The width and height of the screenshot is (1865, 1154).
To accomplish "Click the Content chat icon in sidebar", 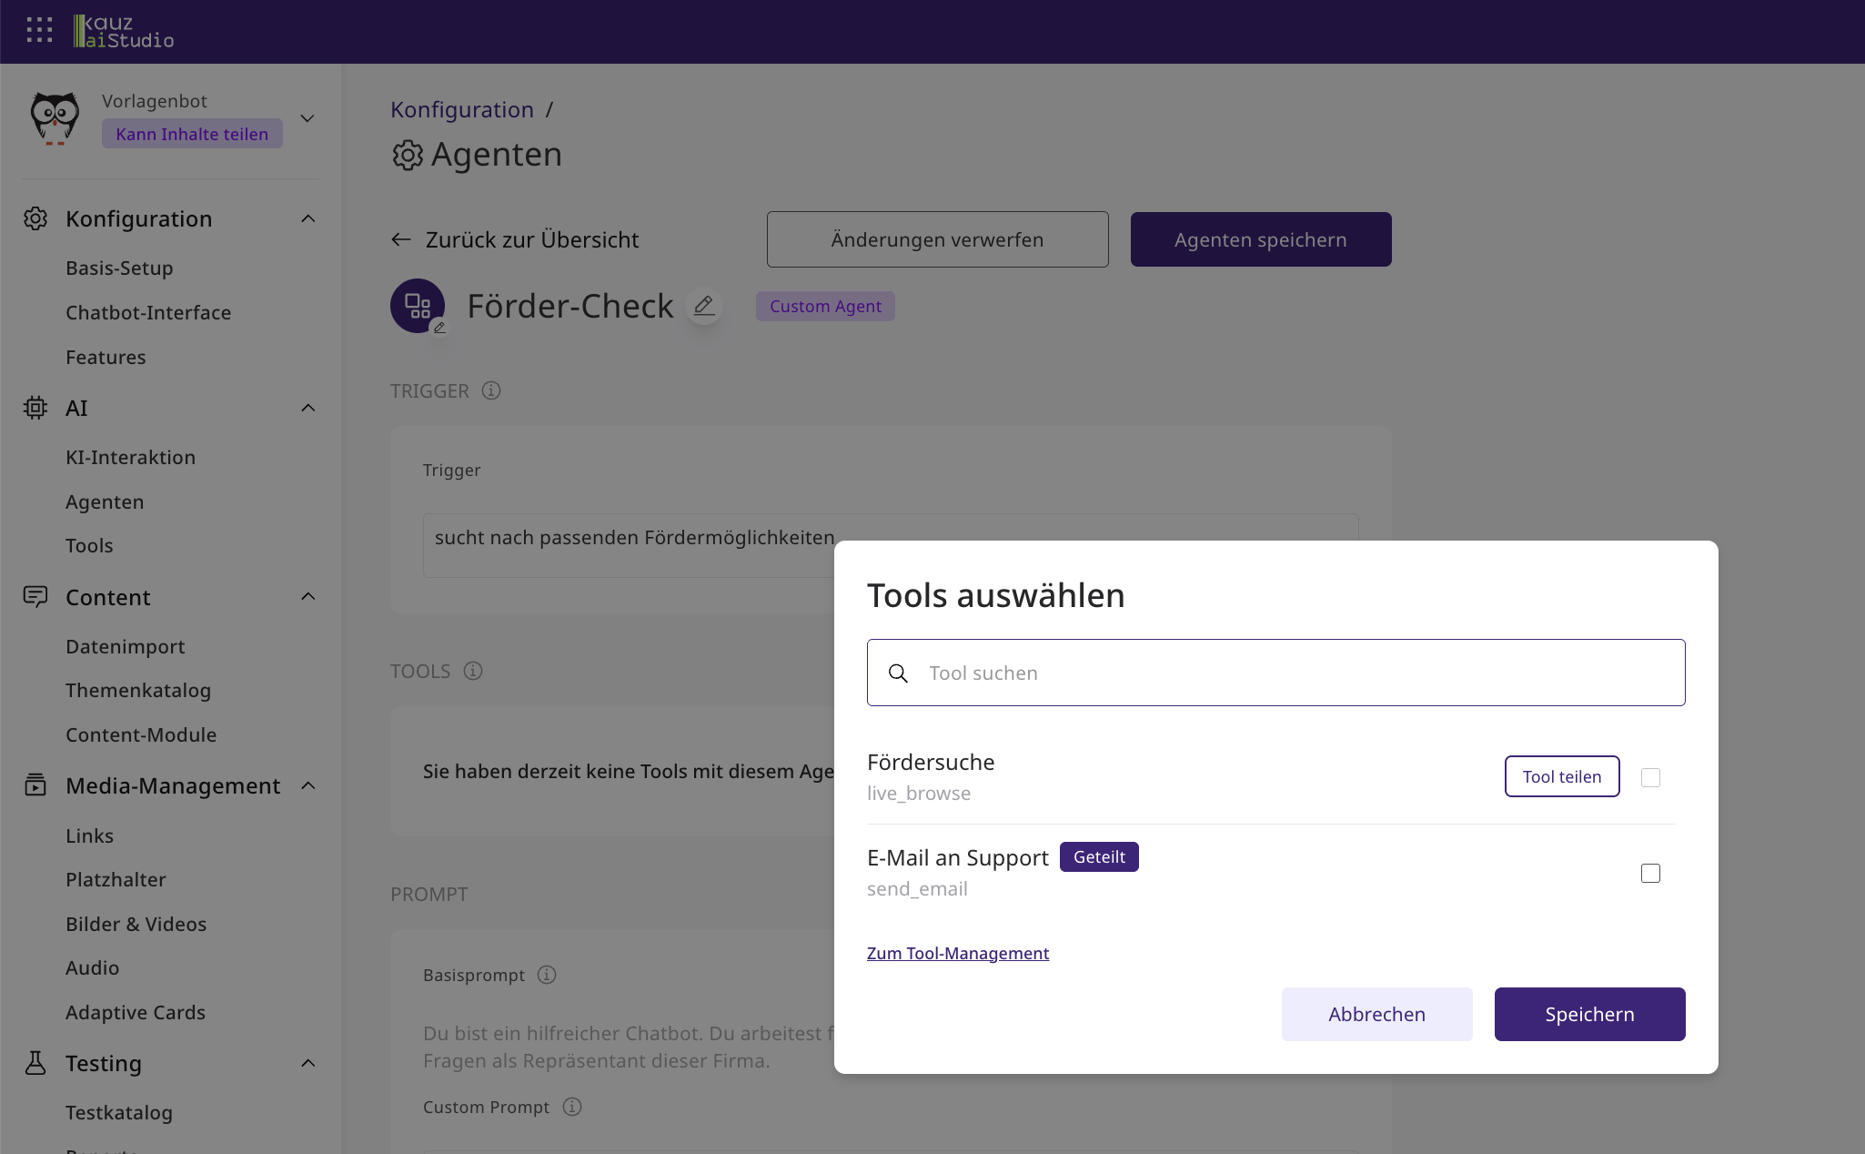I will click(x=35, y=597).
